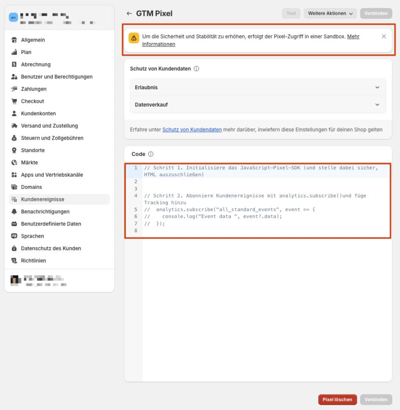Click the Schutz von Kundendaten heading
The height and width of the screenshot is (410, 400).
(160, 69)
